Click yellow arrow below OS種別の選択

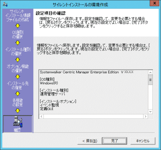[18, 43]
